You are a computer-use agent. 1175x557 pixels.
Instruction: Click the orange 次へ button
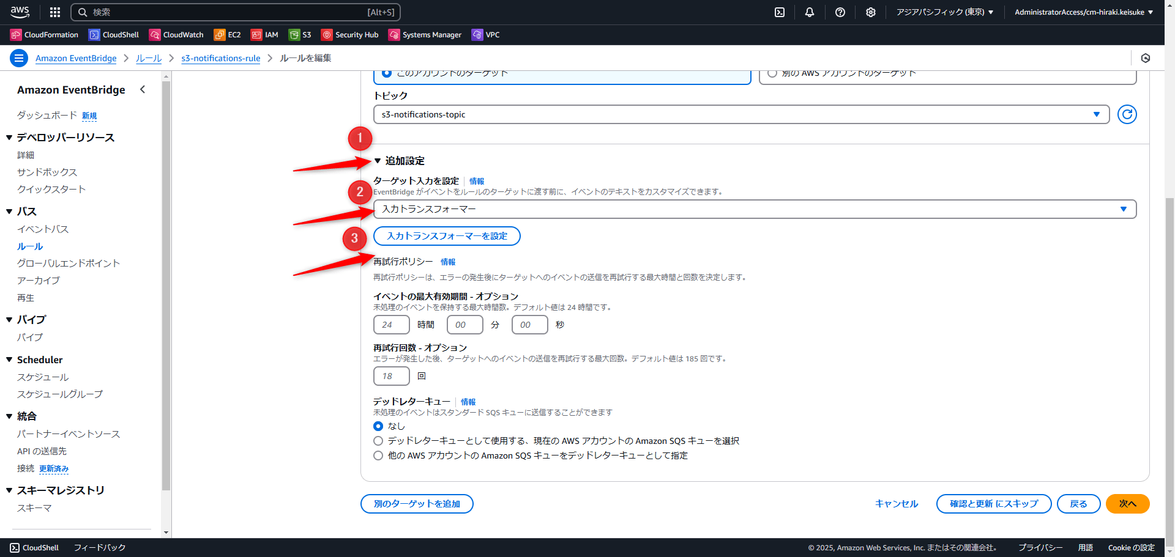(x=1128, y=504)
